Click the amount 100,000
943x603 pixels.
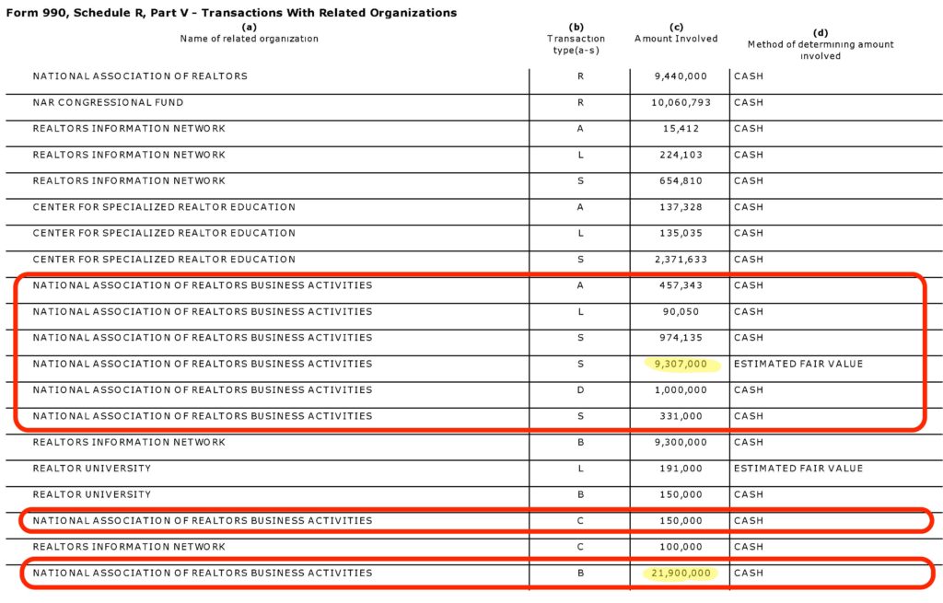tap(681, 547)
